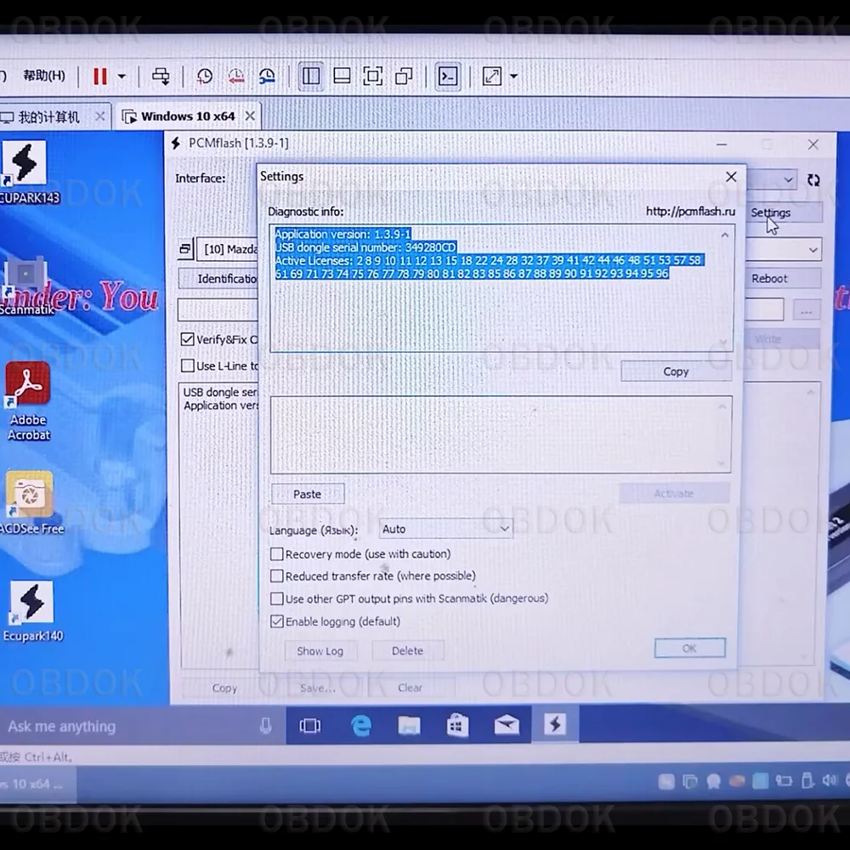Open PCMflash from the taskbar lightning icon
The width and height of the screenshot is (850, 850).
(x=555, y=725)
